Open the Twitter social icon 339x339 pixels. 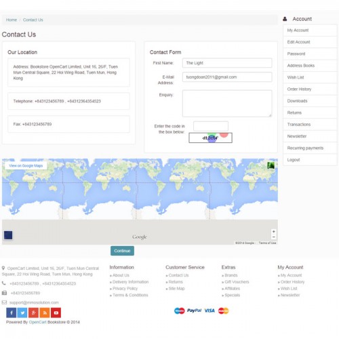pos(22,313)
